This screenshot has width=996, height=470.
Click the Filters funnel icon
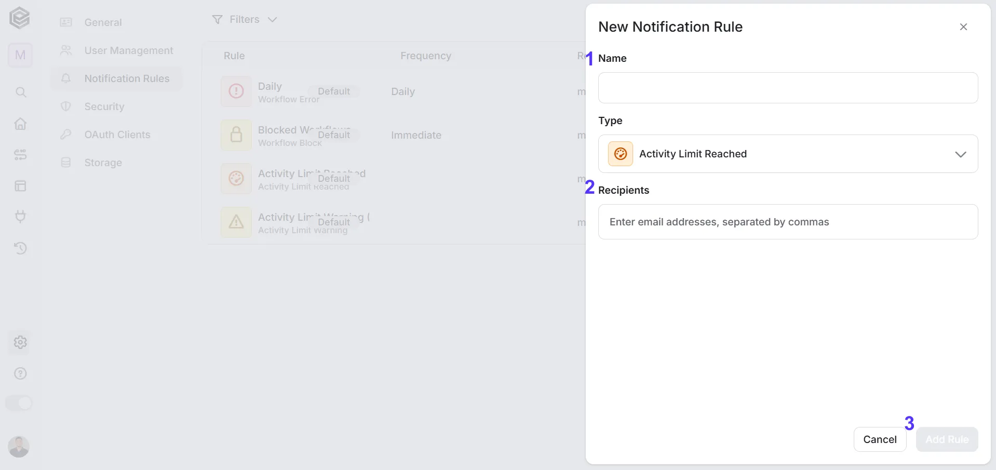pyautogui.click(x=217, y=20)
